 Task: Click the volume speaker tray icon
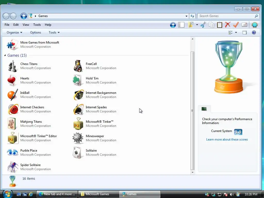click(x=232, y=194)
